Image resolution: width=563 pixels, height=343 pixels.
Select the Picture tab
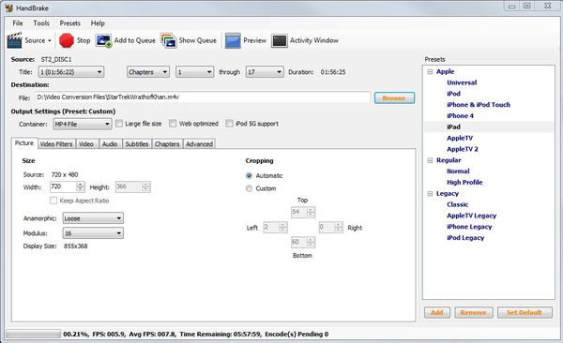24,142
